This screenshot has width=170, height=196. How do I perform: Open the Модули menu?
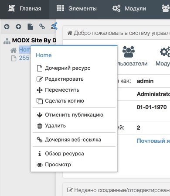(x=129, y=8)
